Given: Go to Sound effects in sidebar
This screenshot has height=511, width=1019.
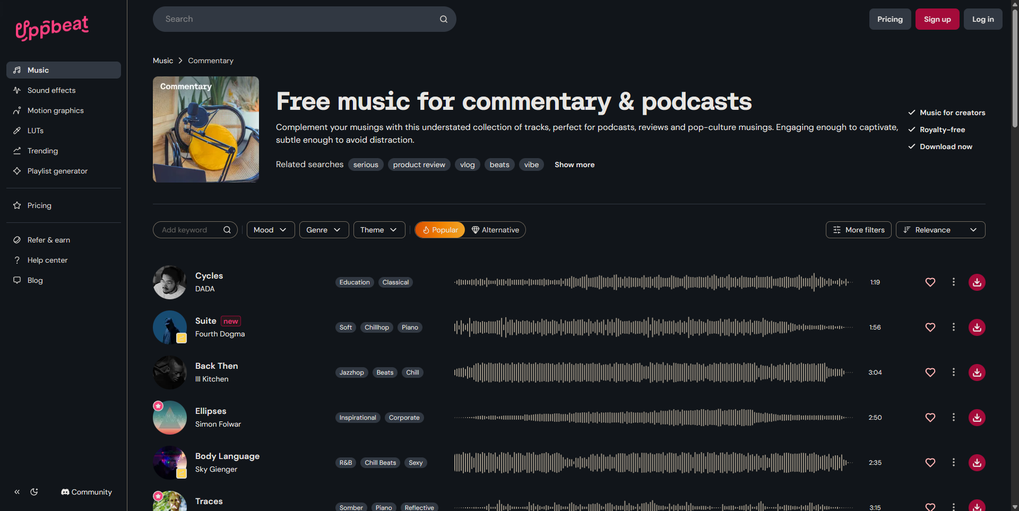Looking at the screenshot, I should (51, 90).
